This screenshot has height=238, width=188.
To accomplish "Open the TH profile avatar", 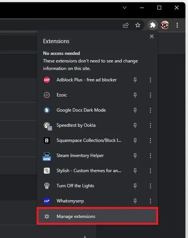I will click(165, 25).
